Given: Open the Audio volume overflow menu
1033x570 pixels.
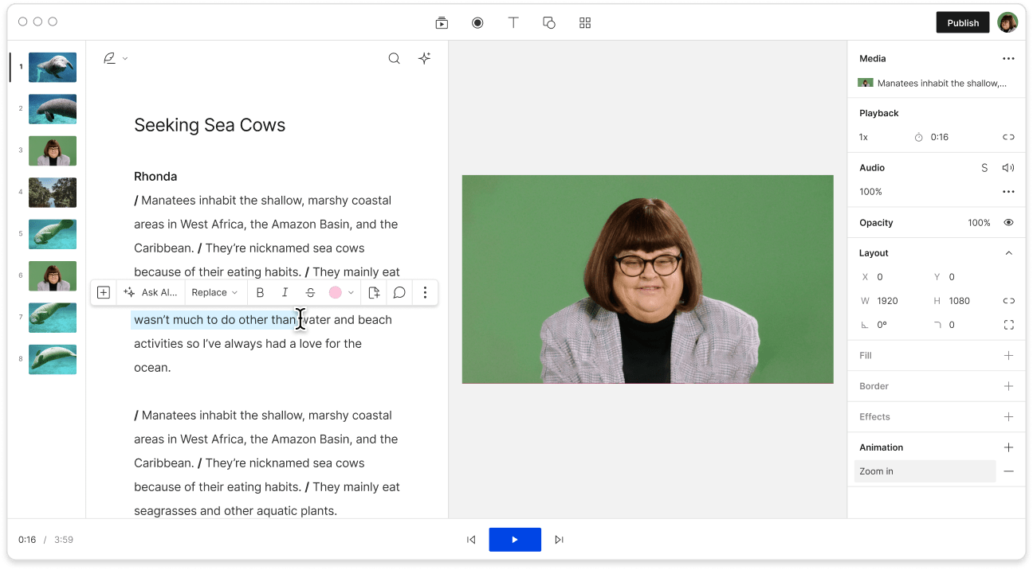Looking at the screenshot, I should [1008, 191].
